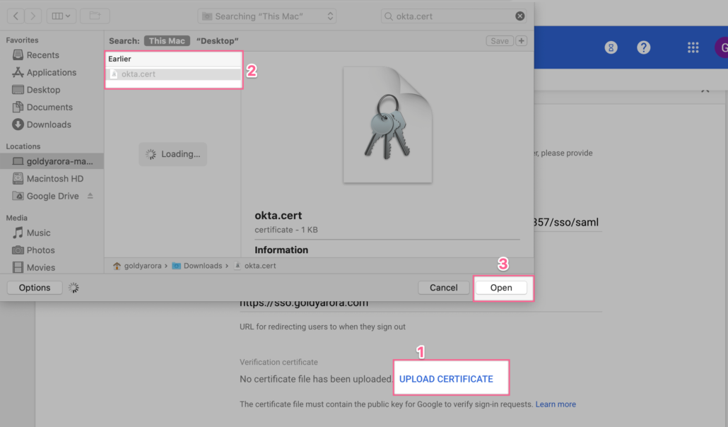The width and height of the screenshot is (728, 427).
Task: Go back with the left arrow button
Action: [16, 16]
